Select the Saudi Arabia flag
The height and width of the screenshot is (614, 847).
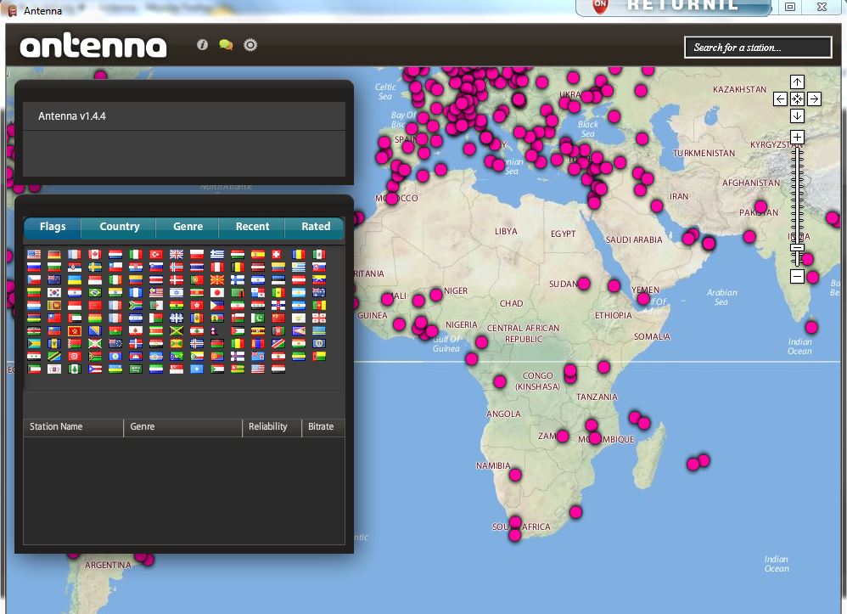coord(136,369)
